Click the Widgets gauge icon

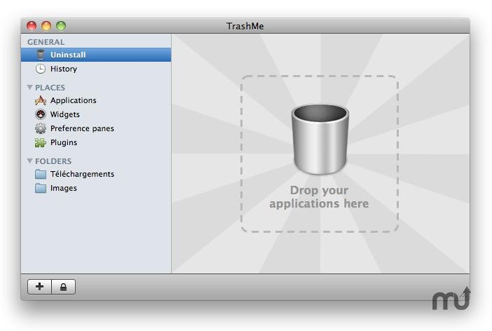point(41,114)
